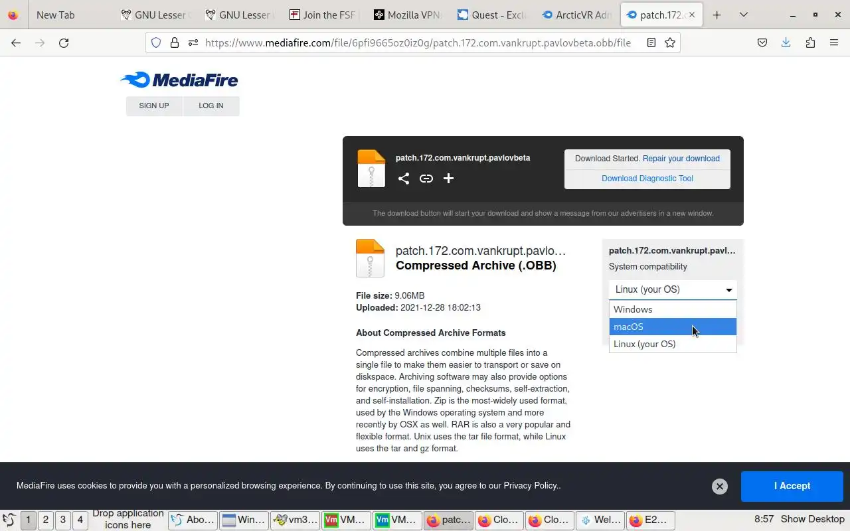Copy the file link via chain icon
The height and width of the screenshot is (531, 850).
pyautogui.click(x=426, y=178)
